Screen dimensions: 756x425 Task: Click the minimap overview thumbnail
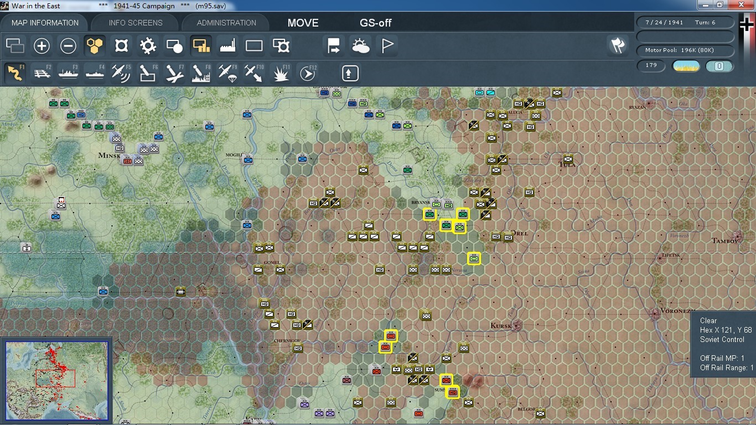pos(57,381)
